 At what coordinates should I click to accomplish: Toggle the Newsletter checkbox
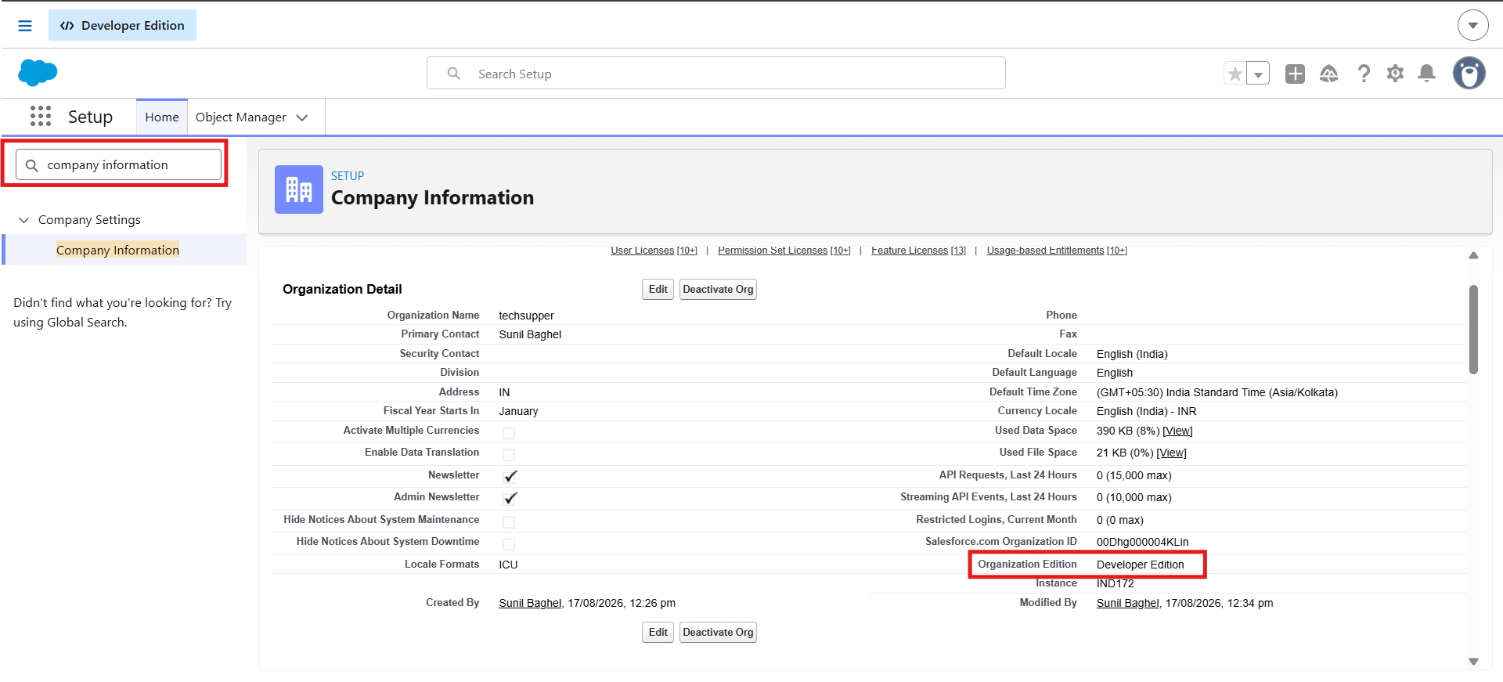(x=510, y=476)
